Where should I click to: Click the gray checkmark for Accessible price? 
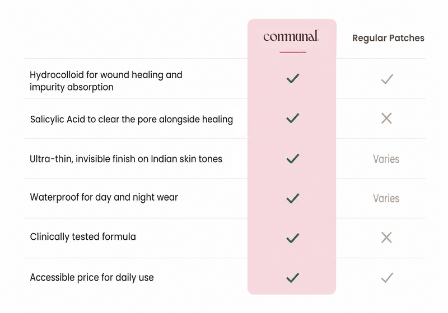pos(387,277)
